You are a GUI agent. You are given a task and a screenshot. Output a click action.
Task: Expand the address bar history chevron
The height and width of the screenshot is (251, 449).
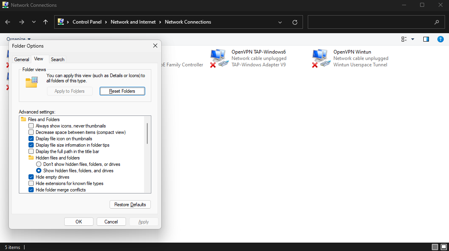click(280, 22)
